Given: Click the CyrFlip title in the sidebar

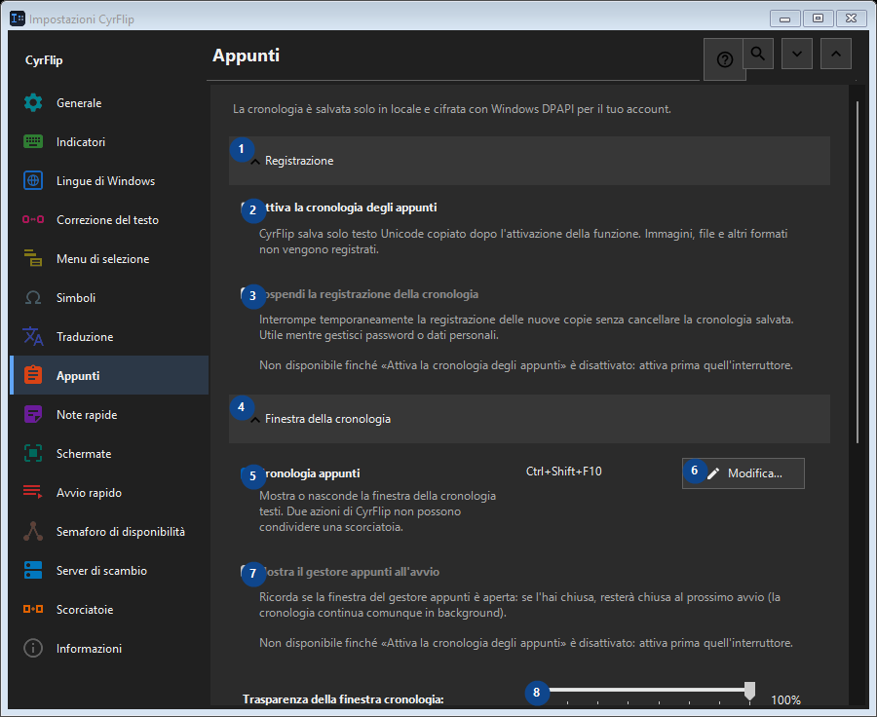Looking at the screenshot, I should click(x=44, y=60).
